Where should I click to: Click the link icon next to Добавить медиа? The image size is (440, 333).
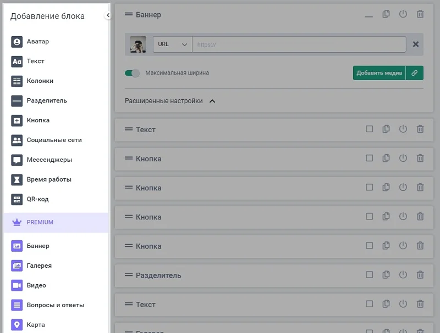point(414,73)
